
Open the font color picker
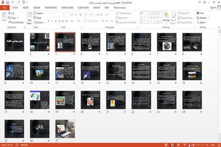[79, 21]
